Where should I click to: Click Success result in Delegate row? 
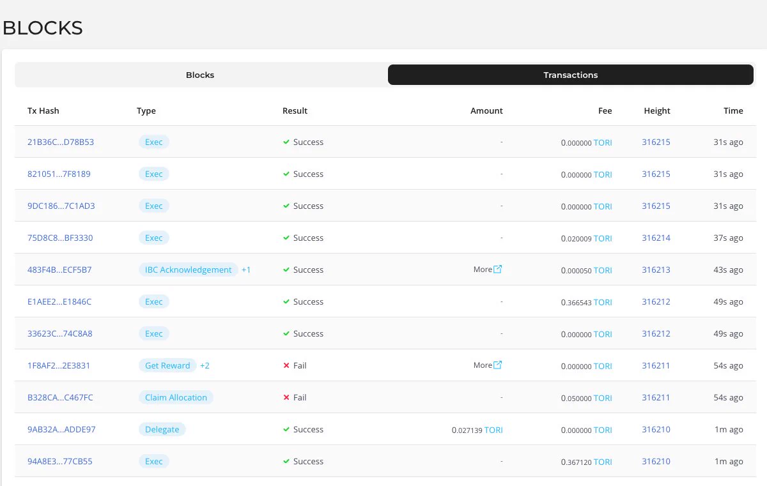click(x=303, y=429)
